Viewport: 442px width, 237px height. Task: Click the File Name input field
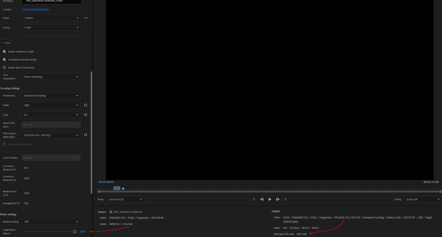[x=51, y=1]
